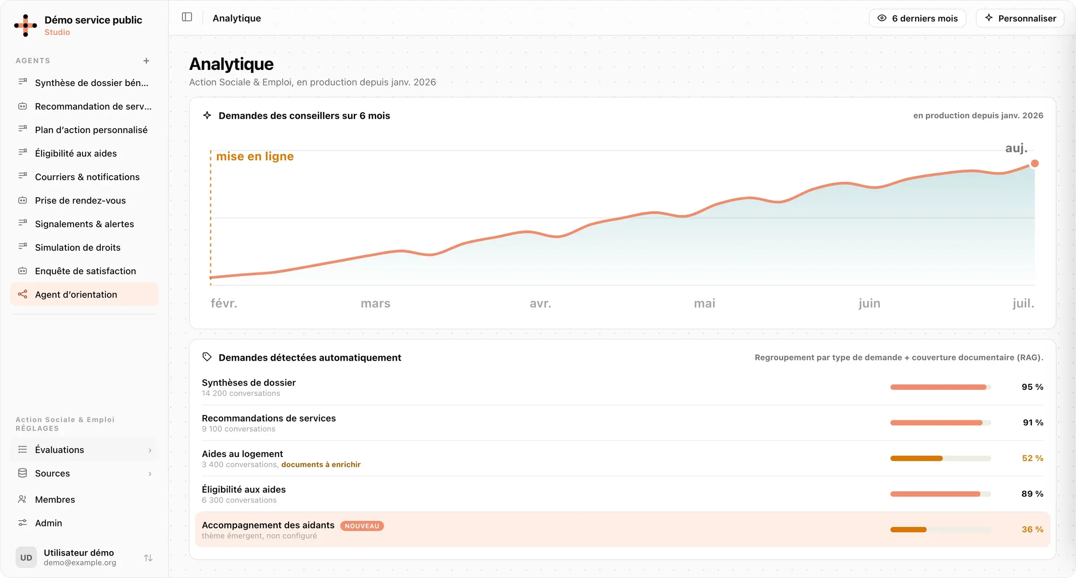Open the 6 derniers mois period selector
Image resolution: width=1076 pixels, height=578 pixels.
[917, 18]
